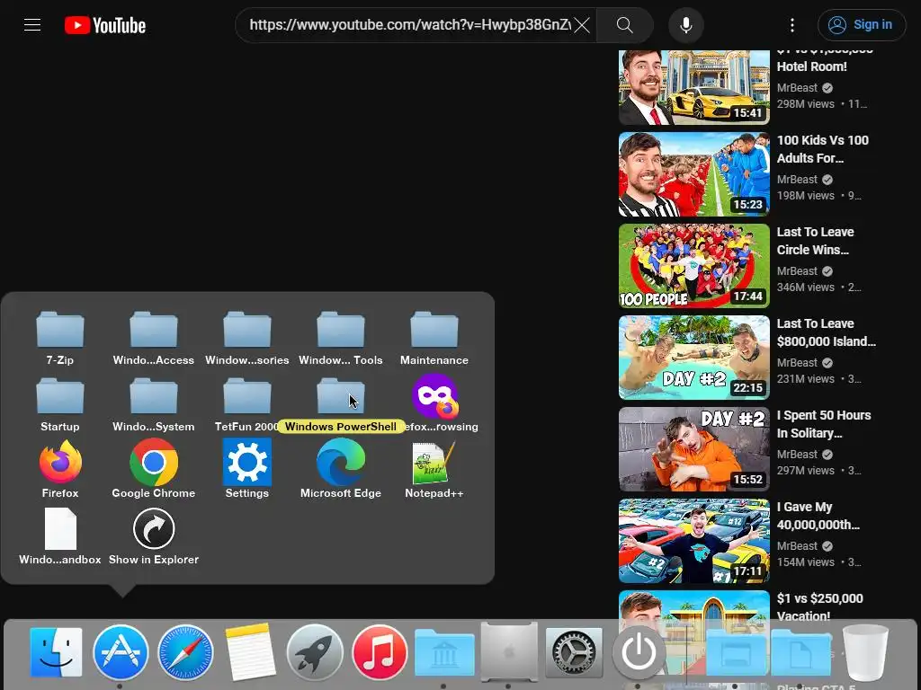Open the 7-Zip folder
Screen dimensions: 921x690
60,339
